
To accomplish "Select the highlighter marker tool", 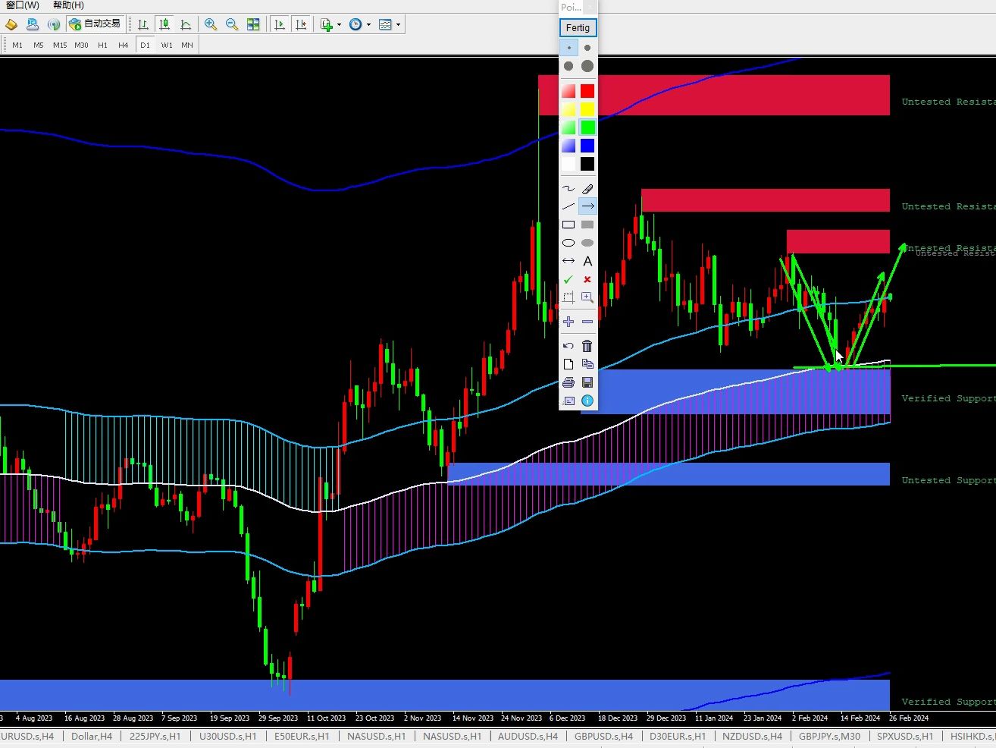I will pyautogui.click(x=587, y=189).
